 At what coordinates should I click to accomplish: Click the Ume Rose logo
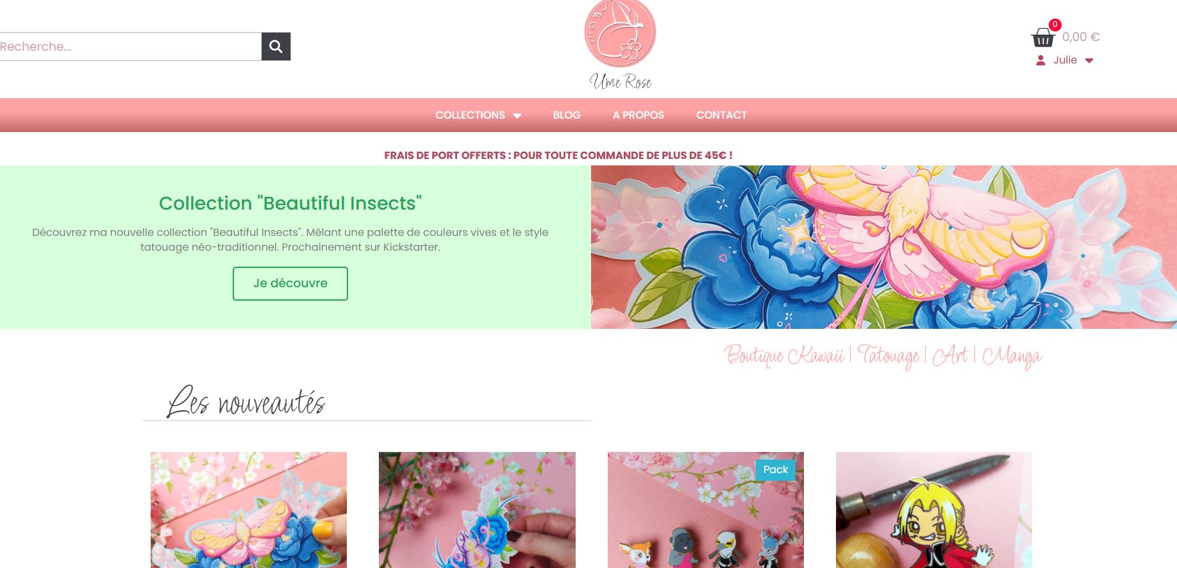tap(620, 45)
